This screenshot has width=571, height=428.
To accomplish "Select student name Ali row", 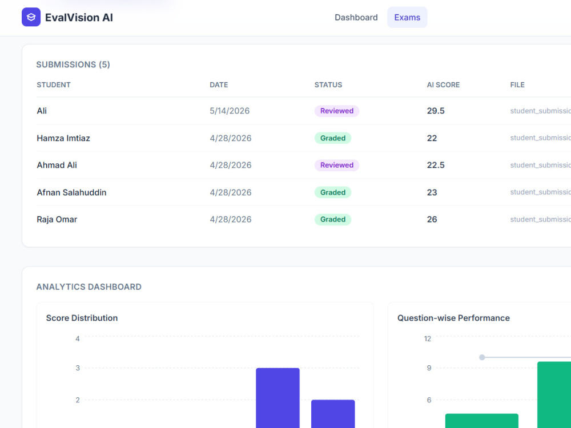I will (x=42, y=111).
